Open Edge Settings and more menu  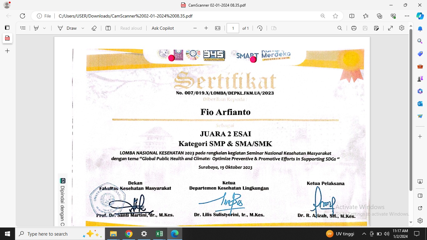[407, 16]
